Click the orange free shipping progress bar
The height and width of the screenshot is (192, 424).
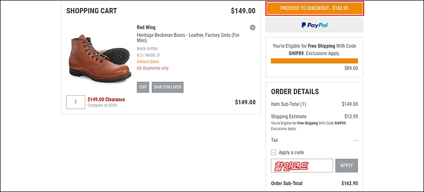pos(314,61)
